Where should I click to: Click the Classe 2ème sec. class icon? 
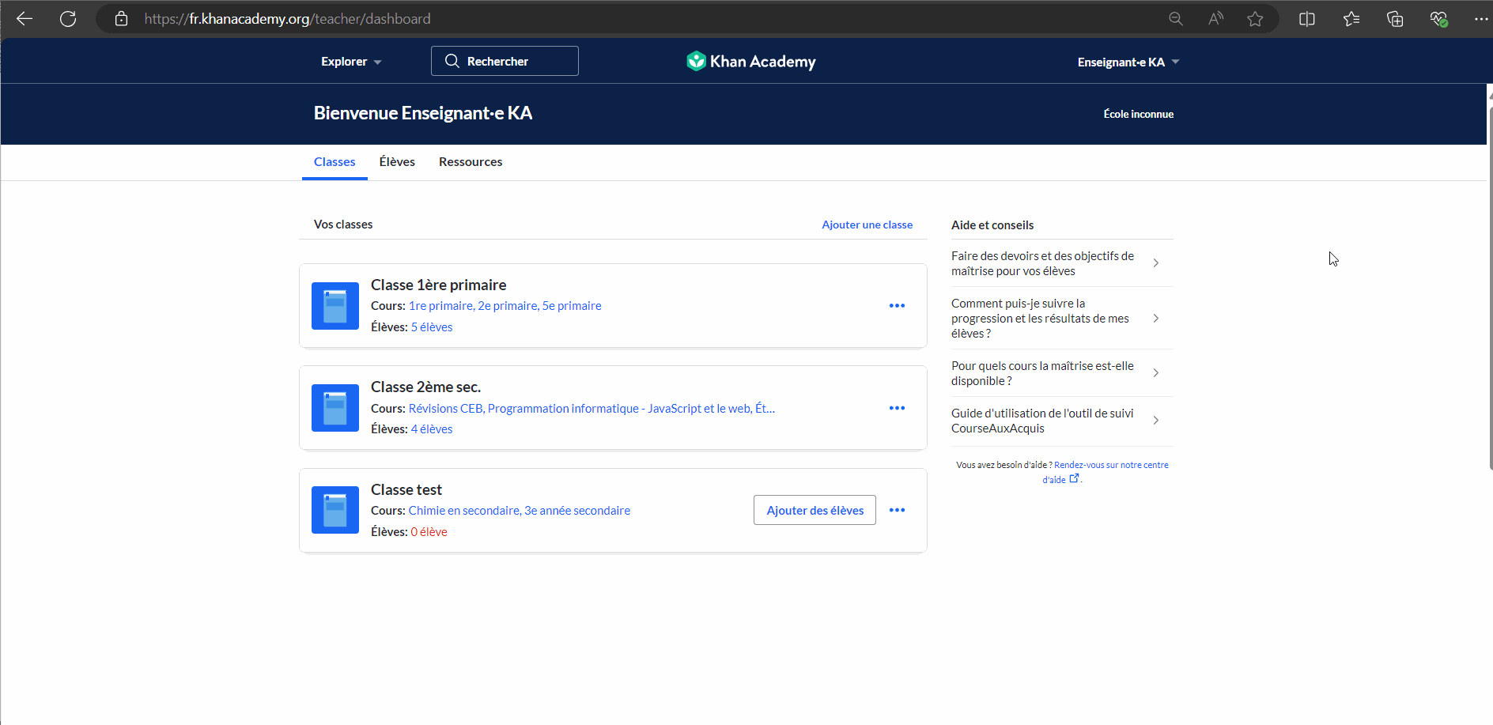335,408
